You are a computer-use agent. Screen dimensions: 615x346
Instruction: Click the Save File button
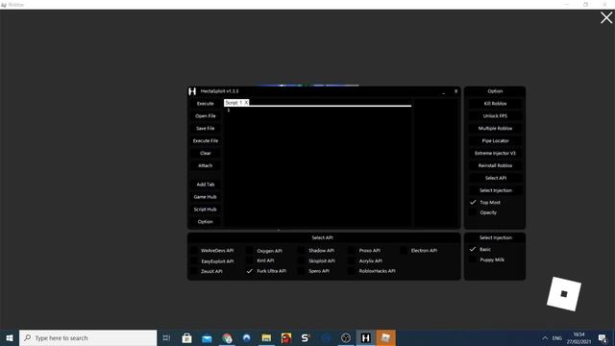click(x=205, y=128)
